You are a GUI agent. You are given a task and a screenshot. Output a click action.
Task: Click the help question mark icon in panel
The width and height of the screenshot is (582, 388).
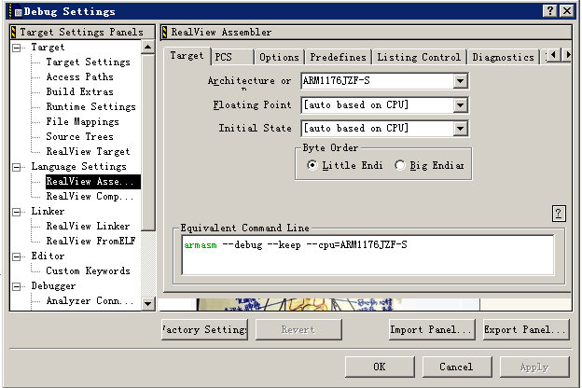[x=559, y=214]
